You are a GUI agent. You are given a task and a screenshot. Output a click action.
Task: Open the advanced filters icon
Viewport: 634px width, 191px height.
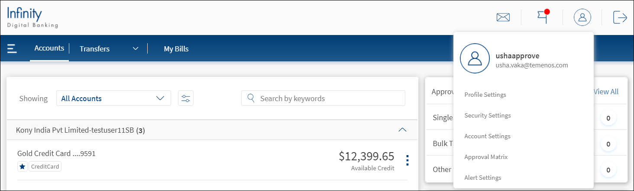186,99
